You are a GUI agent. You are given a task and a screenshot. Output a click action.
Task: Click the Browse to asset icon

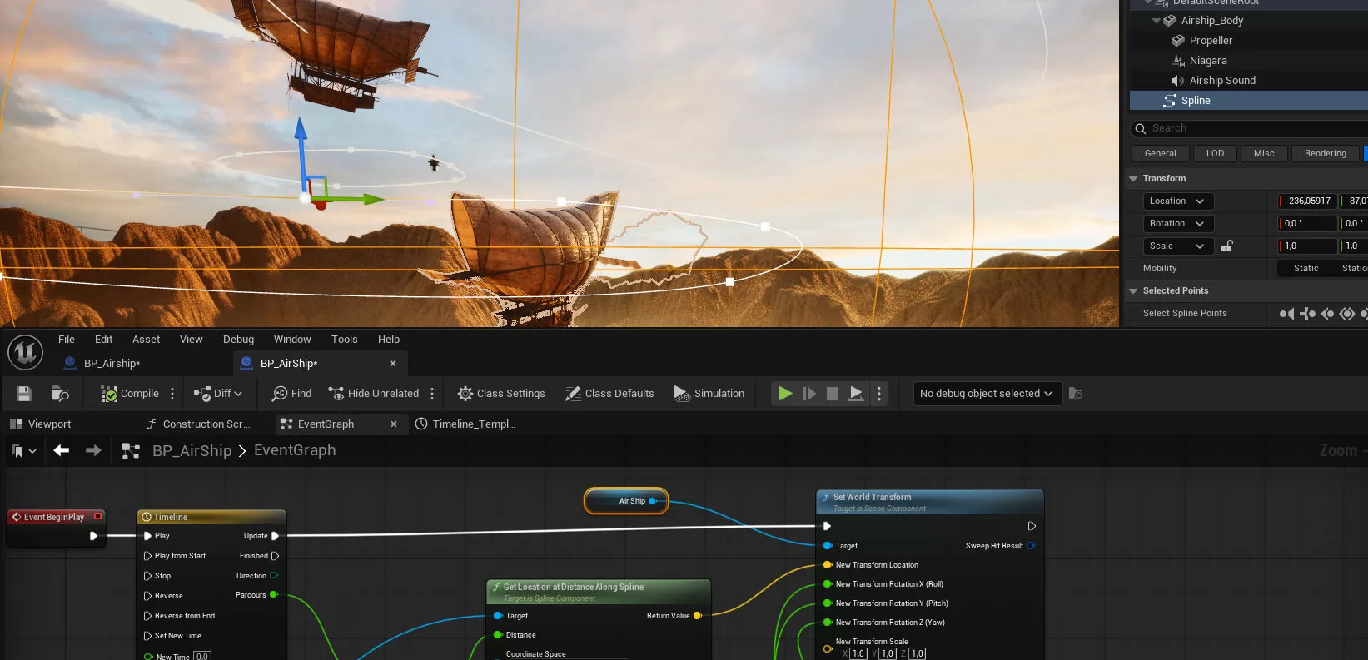point(60,394)
